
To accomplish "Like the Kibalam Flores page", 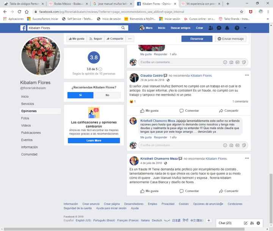I will click(77, 39).
